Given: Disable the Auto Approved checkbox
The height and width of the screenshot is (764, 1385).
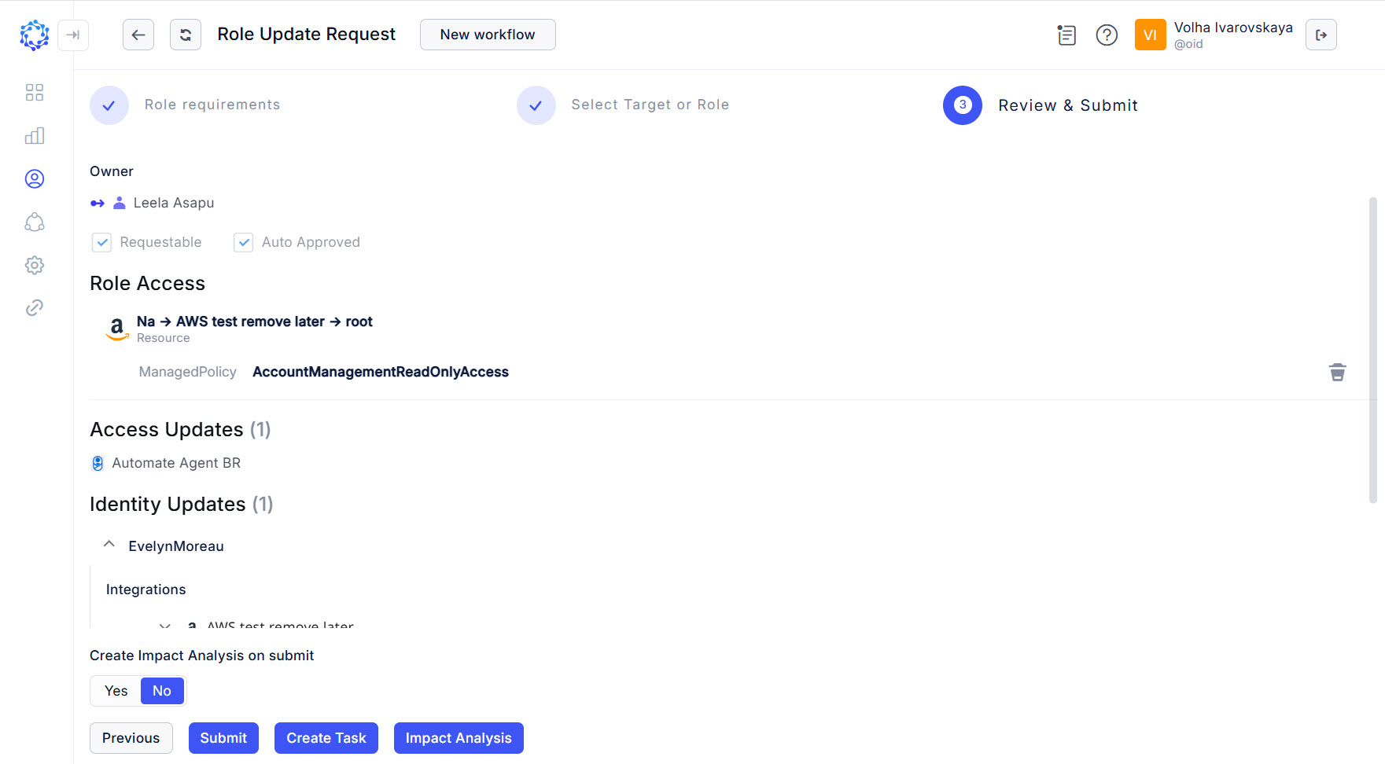Looking at the screenshot, I should (x=244, y=242).
